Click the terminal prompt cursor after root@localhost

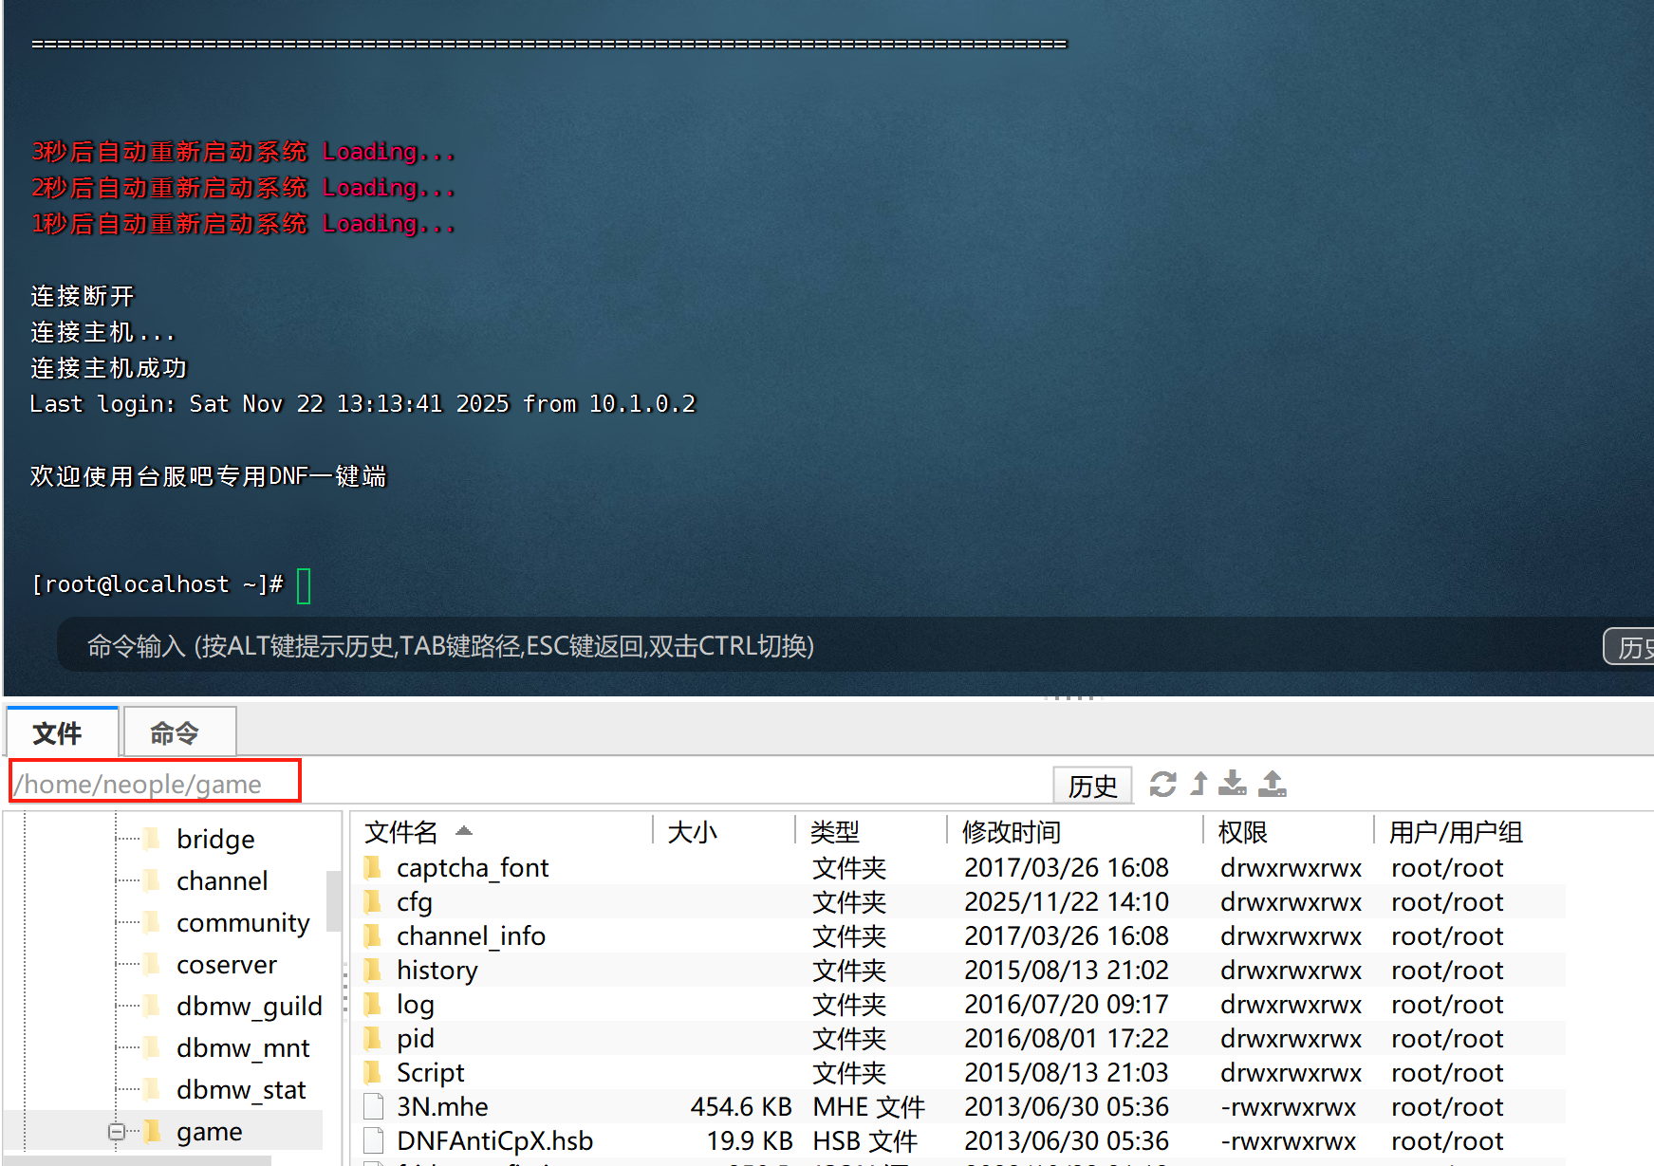pos(304,585)
